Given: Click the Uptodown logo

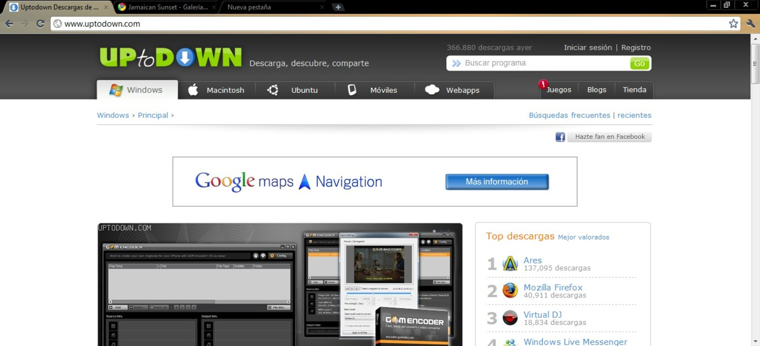Looking at the screenshot, I should (x=170, y=57).
